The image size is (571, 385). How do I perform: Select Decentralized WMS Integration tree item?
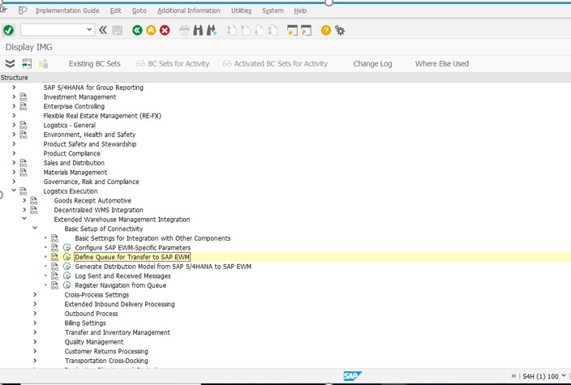pyautogui.click(x=98, y=210)
